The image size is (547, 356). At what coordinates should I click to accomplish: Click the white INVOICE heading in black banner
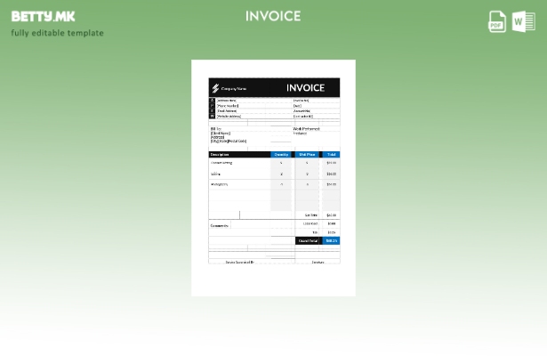305,88
